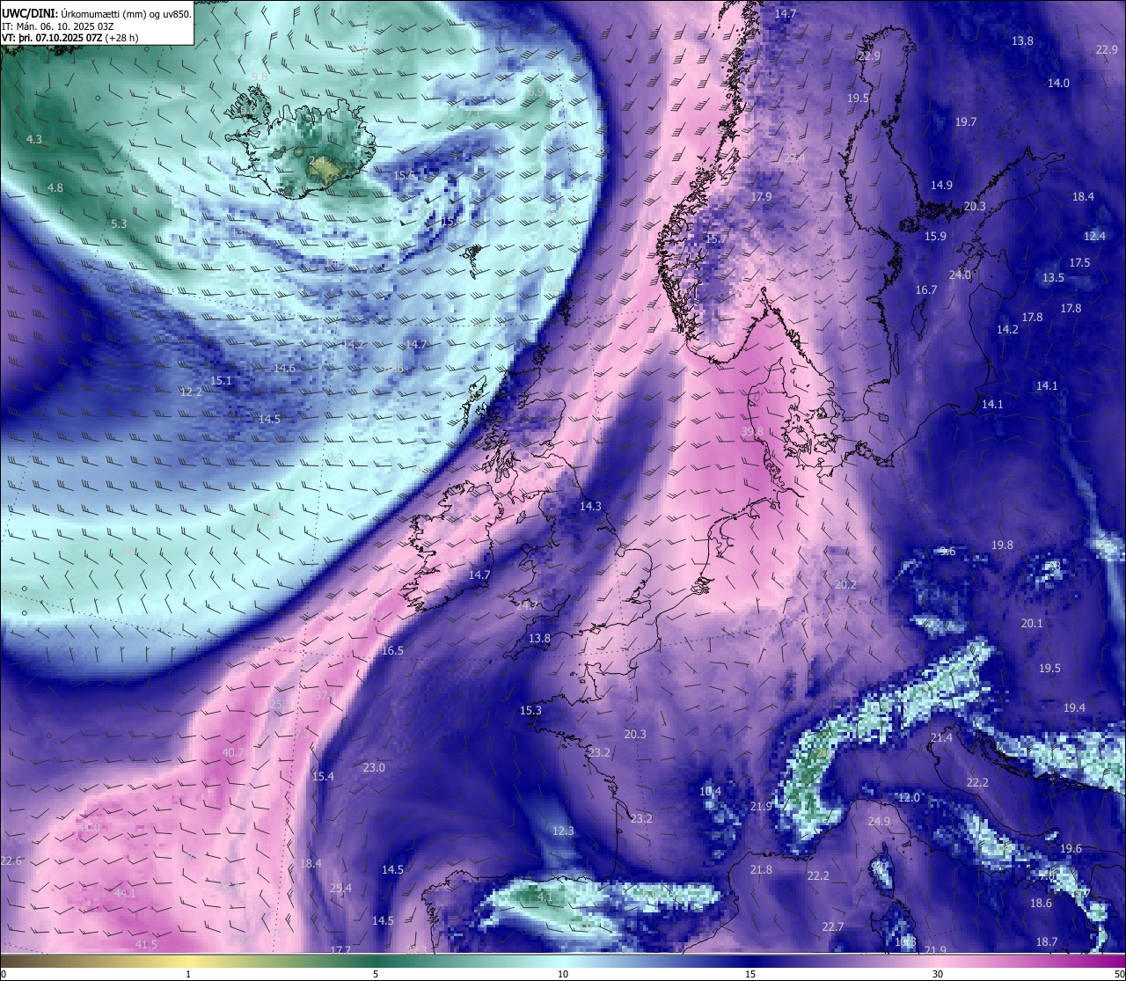This screenshot has width=1126, height=981.
Task: Select the 18.6 value in the lower right
Action: coord(1041,903)
